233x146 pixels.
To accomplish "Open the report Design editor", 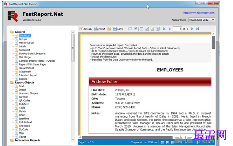I will (x=85, y=29).
